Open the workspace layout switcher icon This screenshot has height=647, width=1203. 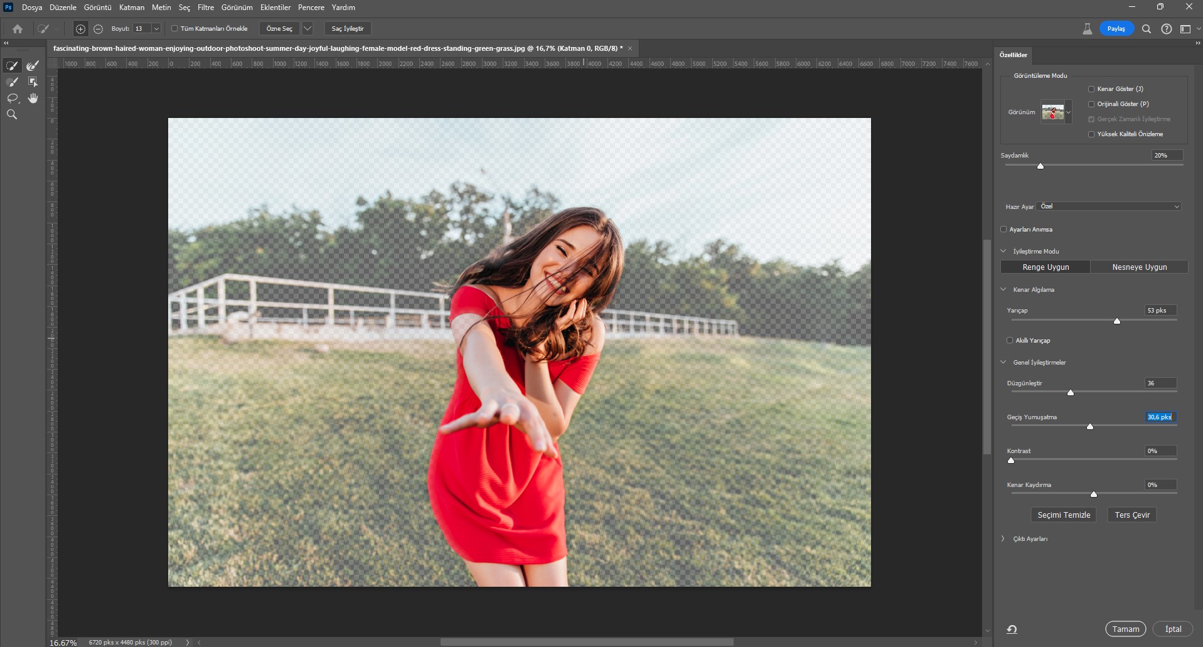click(x=1185, y=29)
